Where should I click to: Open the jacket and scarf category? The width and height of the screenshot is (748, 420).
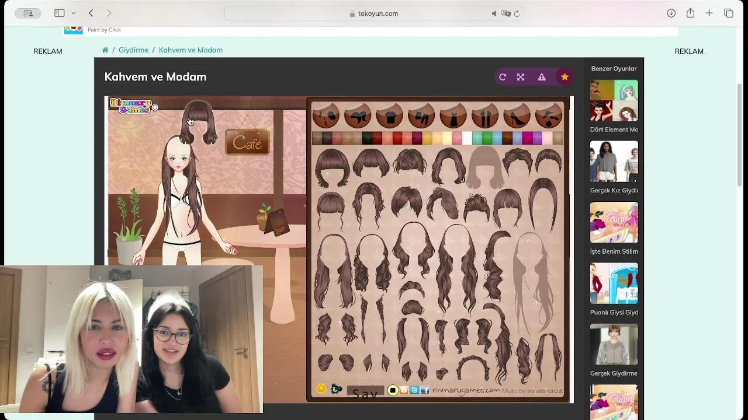tap(357, 116)
